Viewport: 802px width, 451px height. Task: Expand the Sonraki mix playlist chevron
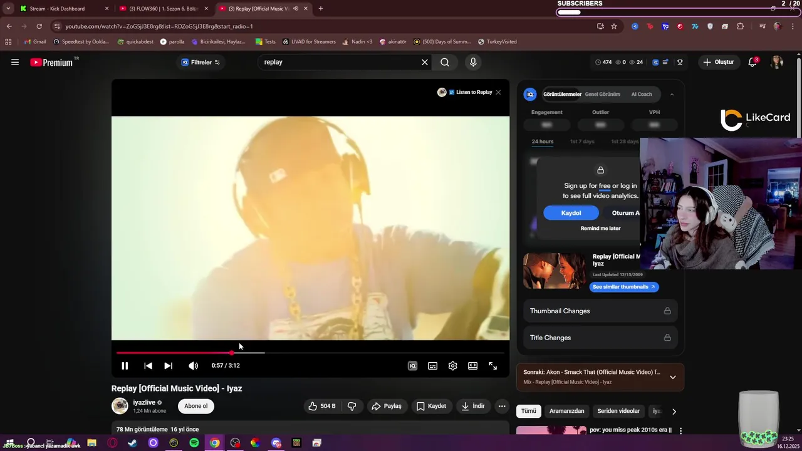[672, 377]
